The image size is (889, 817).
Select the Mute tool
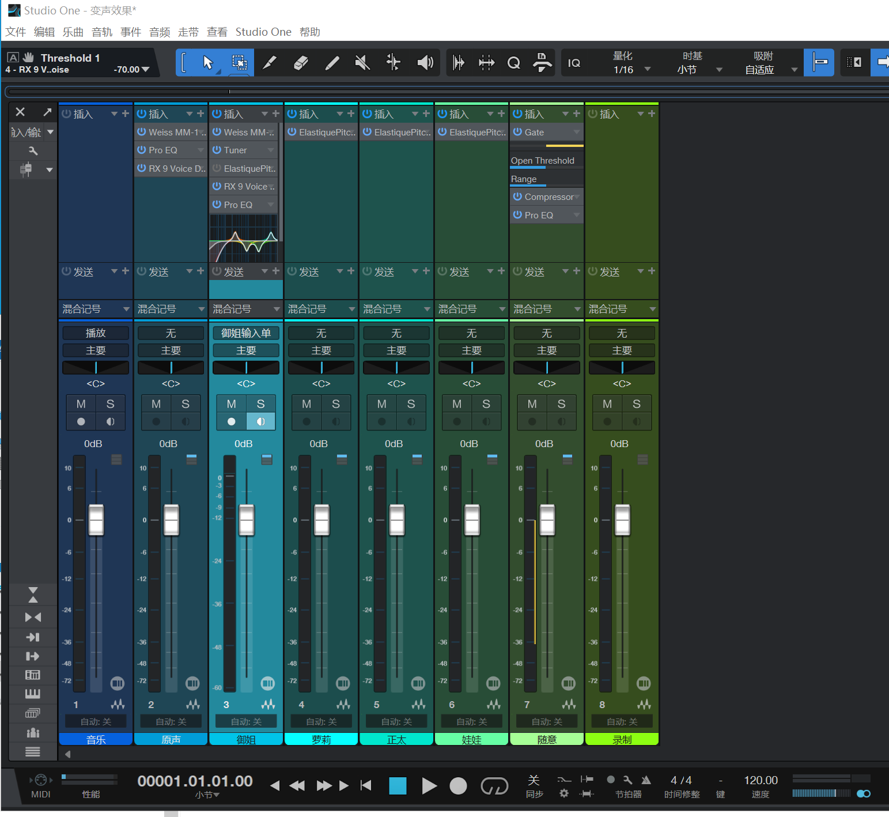tap(362, 62)
